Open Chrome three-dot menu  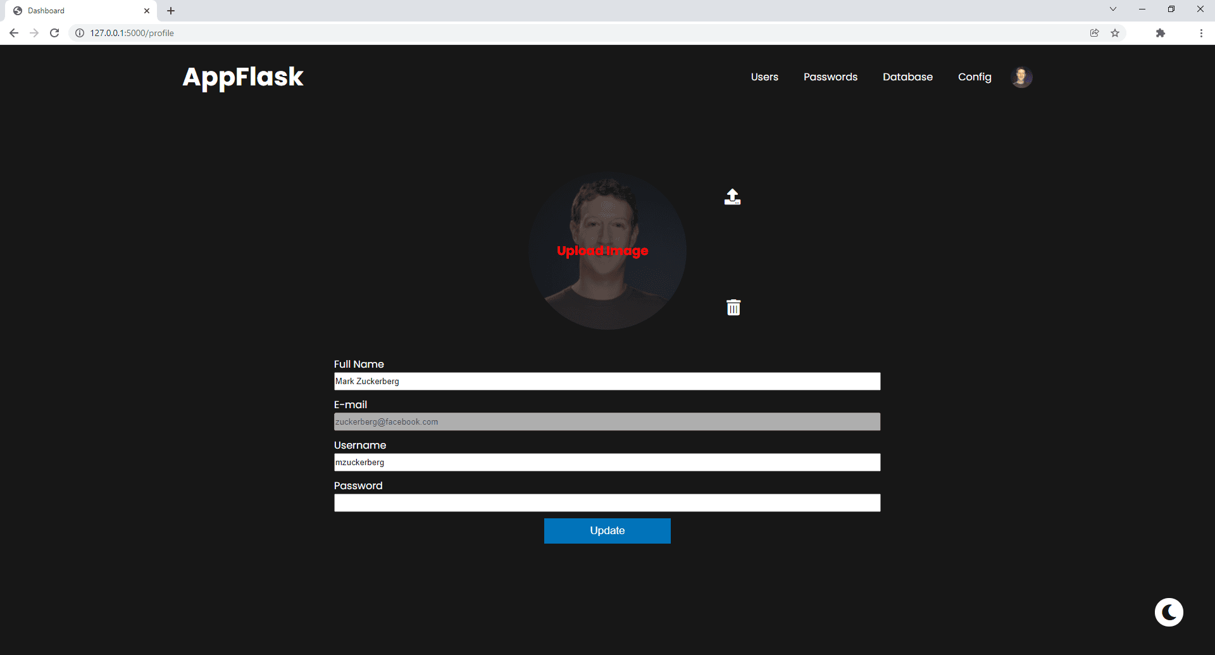coord(1201,33)
